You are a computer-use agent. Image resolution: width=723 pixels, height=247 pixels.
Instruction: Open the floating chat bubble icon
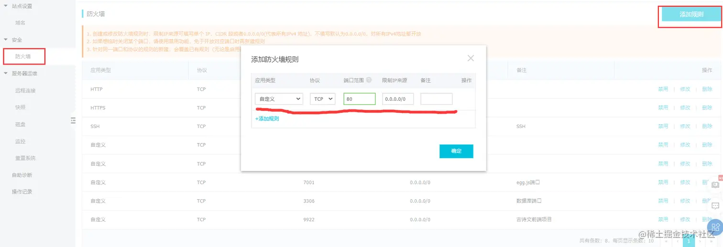[716, 206]
